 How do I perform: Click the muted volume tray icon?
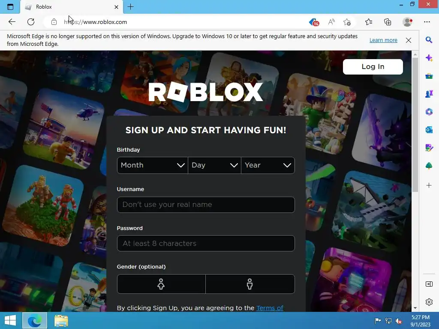pyautogui.click(x=399, y=321)
